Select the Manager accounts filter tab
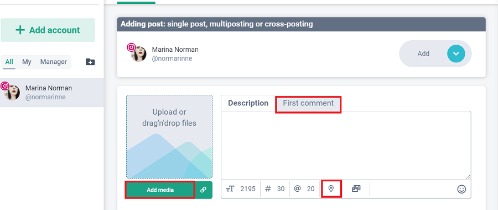The width and height of the screenshot is (498, 210). click(53, 62)
